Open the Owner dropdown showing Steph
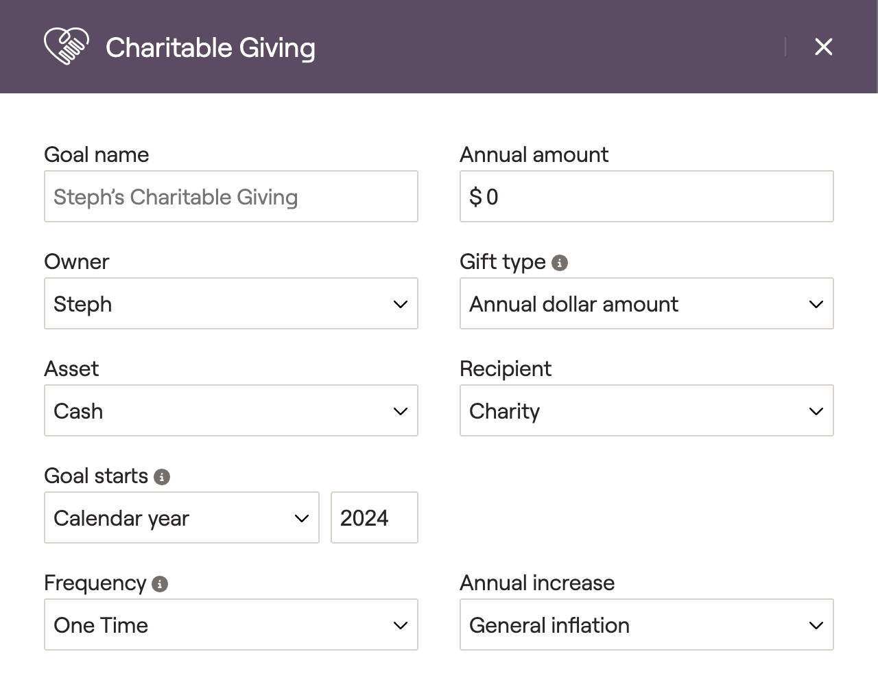Screen dimensions: 878x700 [x=230, y=303]
